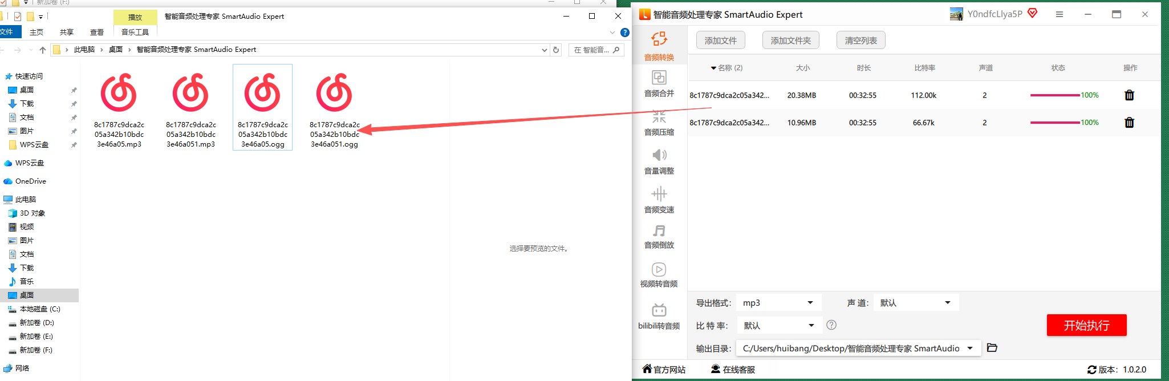
Task: Open SmartAudio hamburger menu
Action: pyautogui.click(x=1060, y=14)
